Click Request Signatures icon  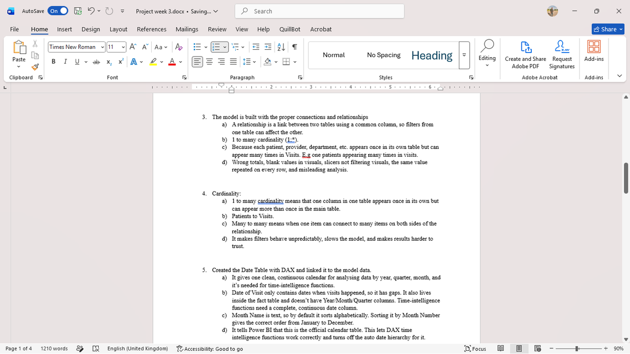(x=562, y=55)
